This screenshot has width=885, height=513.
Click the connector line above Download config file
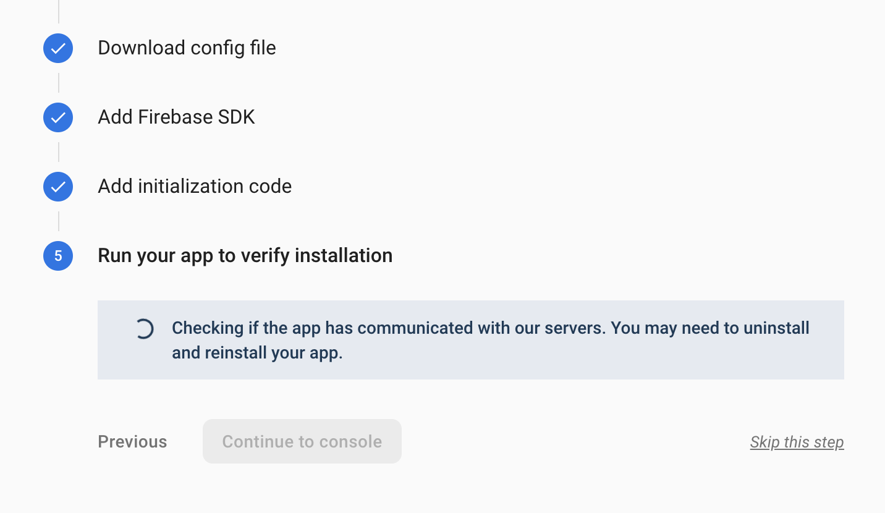coord(59,12)
